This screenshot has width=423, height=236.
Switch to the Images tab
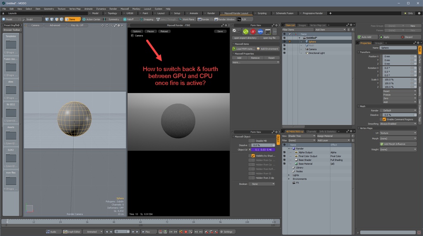[302, 25]
